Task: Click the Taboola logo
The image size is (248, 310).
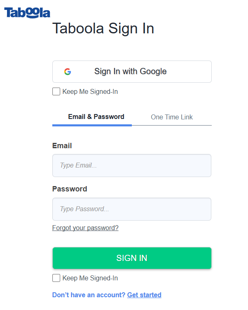Action: click(27, 12)
